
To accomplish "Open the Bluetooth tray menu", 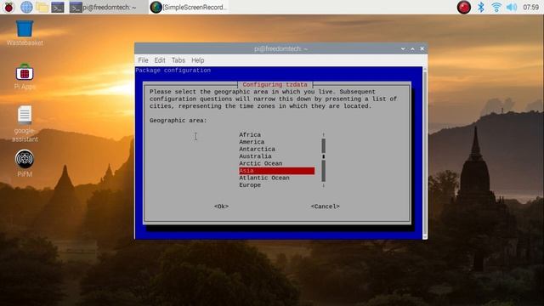I will pos(481,7).
